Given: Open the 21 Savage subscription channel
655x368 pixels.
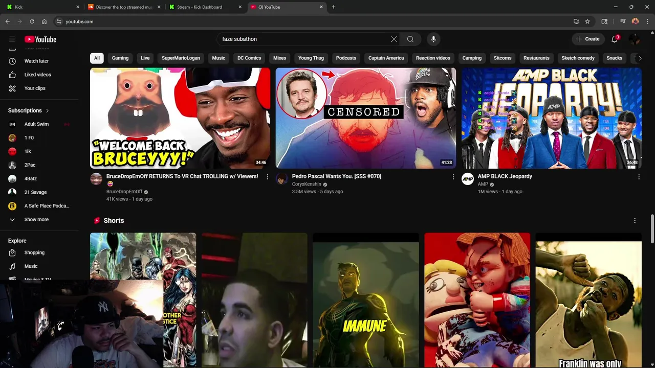Looking at the screenshot, I should click(x=35, y=192).
